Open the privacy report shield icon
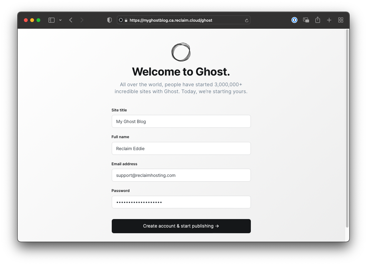This screenshot has height=265, width=367. click(x=109, y=20)
